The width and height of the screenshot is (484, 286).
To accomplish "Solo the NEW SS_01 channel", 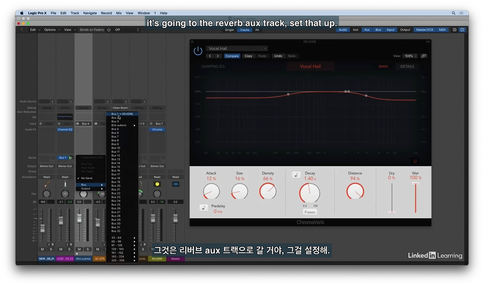I will coord(51,249).
